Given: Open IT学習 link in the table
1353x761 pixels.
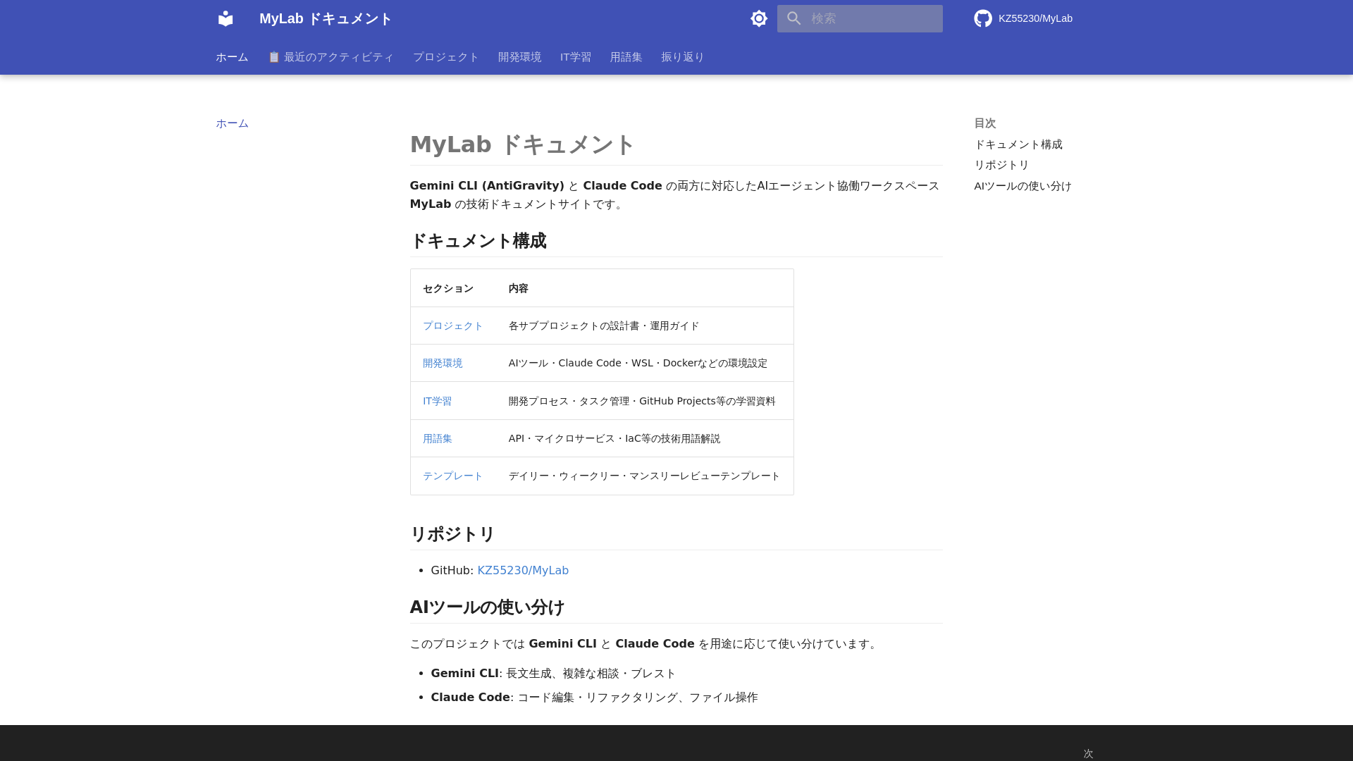Looking at the screenshot, I should click(437, 401).
